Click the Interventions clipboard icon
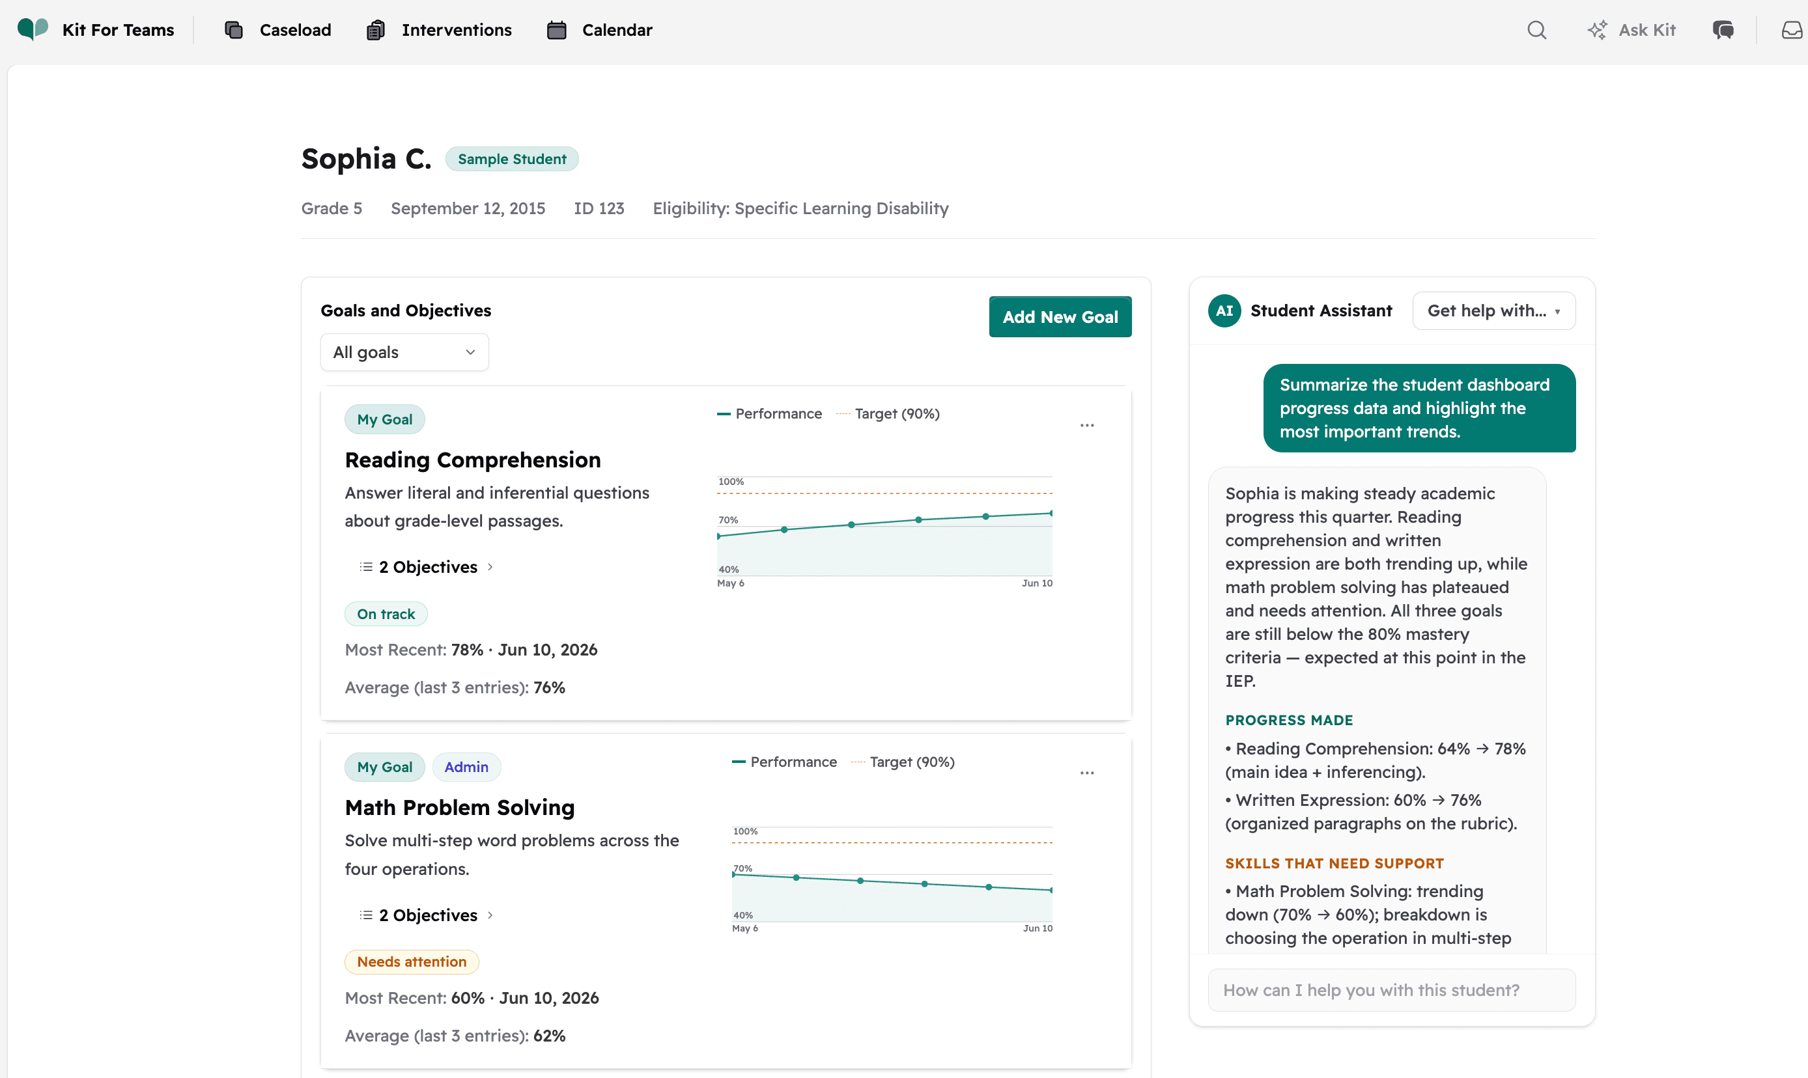 coord(376,30)
